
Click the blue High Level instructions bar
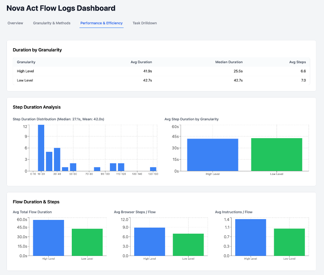(251, 237)
